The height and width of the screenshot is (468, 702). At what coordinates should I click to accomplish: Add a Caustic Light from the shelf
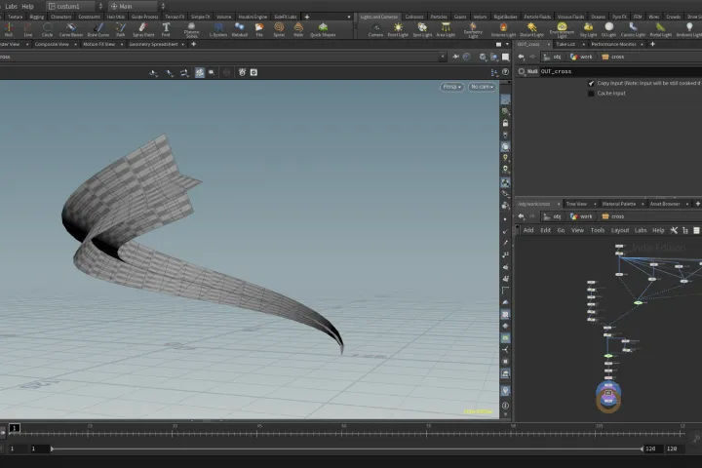[x=633, y=29]
